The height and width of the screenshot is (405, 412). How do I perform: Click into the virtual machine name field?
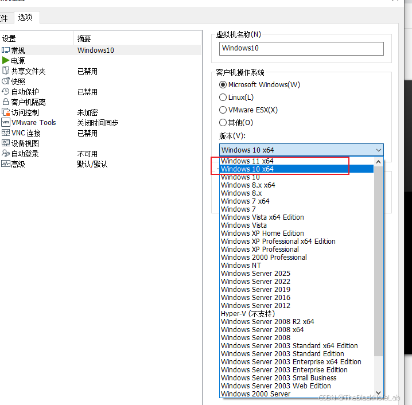click(301, 49)
